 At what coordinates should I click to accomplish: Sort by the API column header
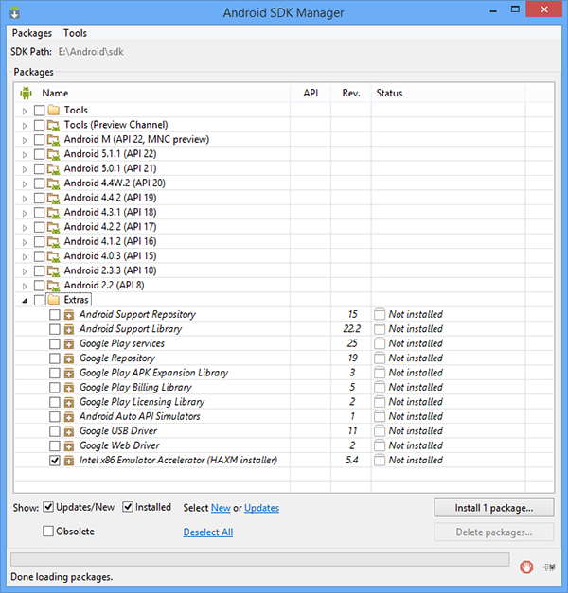click(311, 93)
